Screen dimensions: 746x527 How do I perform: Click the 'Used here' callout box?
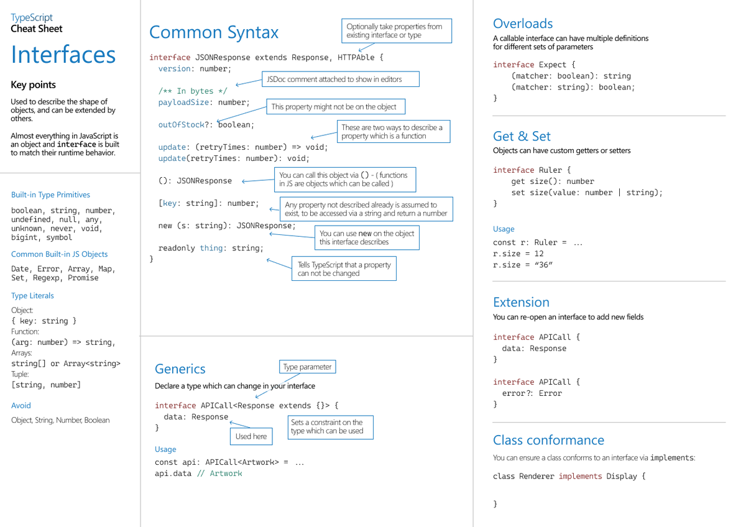[x=251, y=436]
